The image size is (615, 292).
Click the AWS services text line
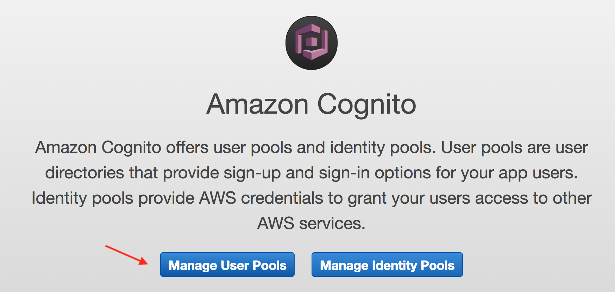tap(312, 223)
